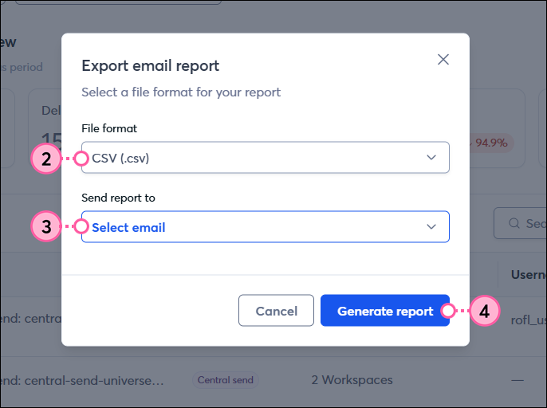Click the Cancel button

click(276, 310)
